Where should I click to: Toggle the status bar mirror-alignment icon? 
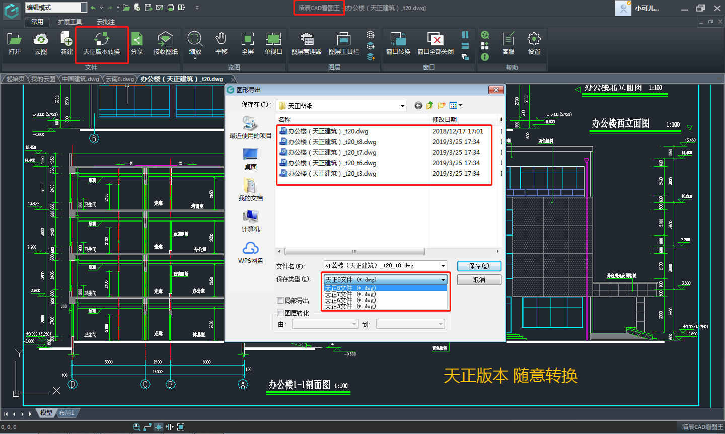pos(170,426)
